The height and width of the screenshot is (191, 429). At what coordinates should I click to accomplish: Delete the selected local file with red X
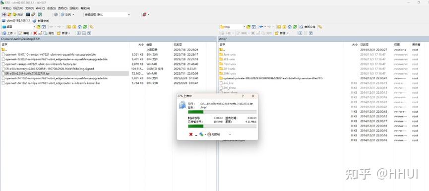35,33
